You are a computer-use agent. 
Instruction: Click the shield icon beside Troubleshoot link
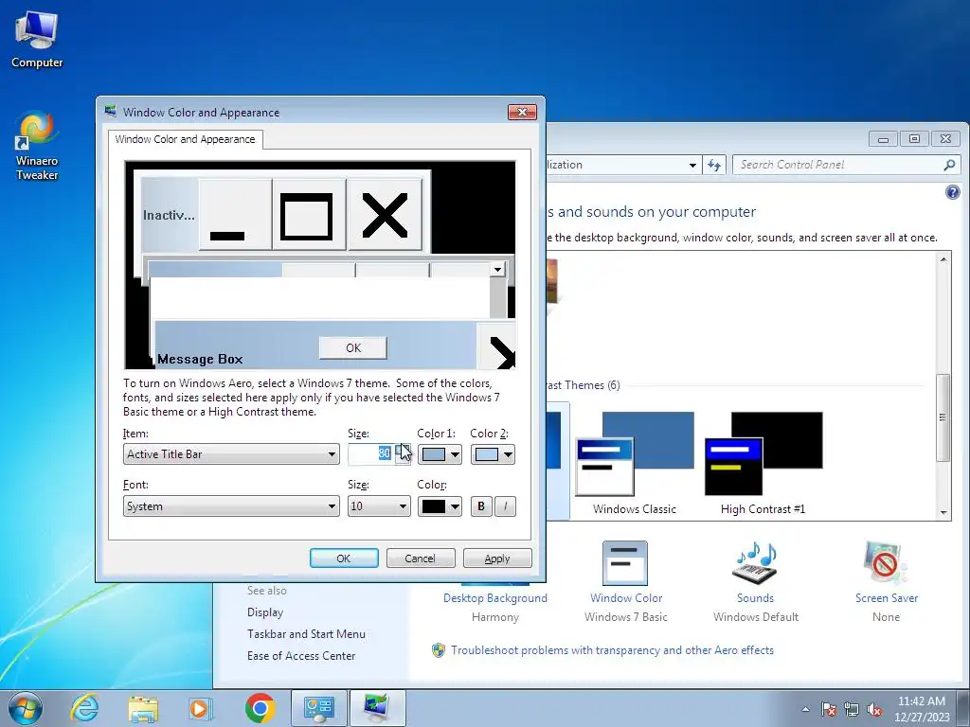pos(439,650)
